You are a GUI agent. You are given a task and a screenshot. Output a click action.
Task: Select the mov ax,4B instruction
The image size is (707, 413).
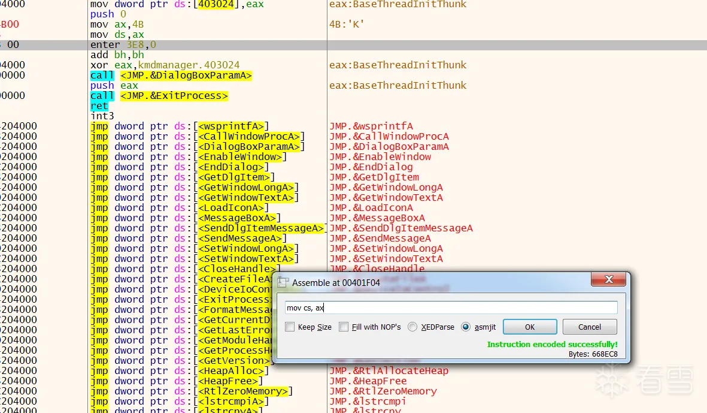point(117,25)
